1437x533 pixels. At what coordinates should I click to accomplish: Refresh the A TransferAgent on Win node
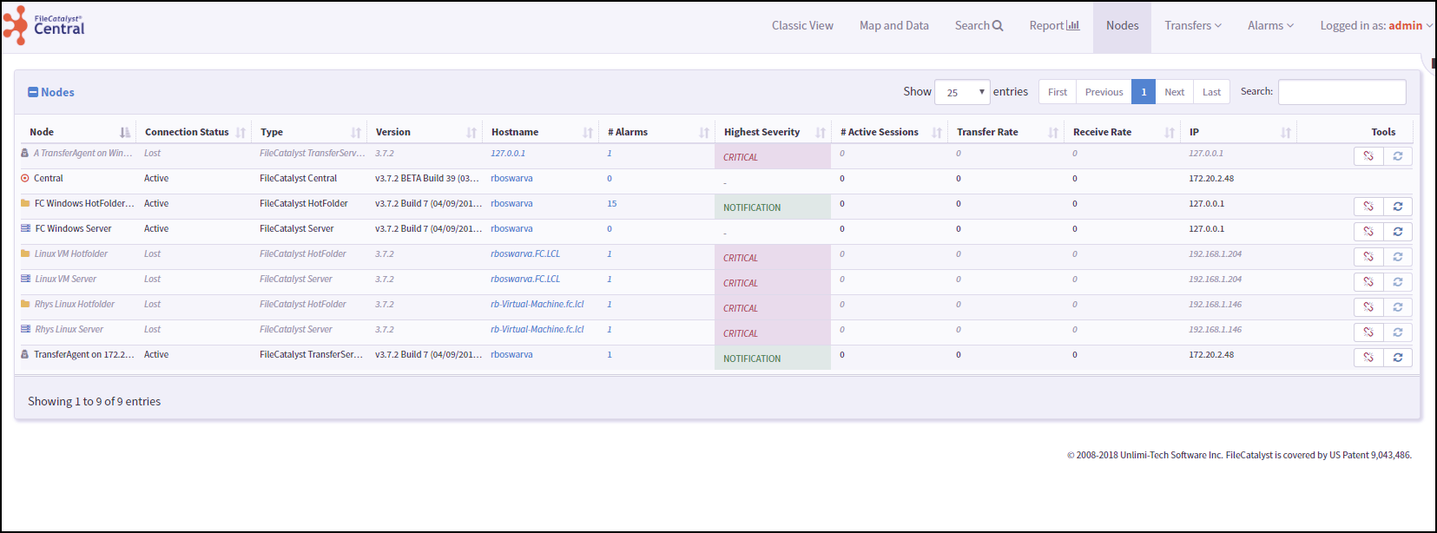tap(1398, 156)
